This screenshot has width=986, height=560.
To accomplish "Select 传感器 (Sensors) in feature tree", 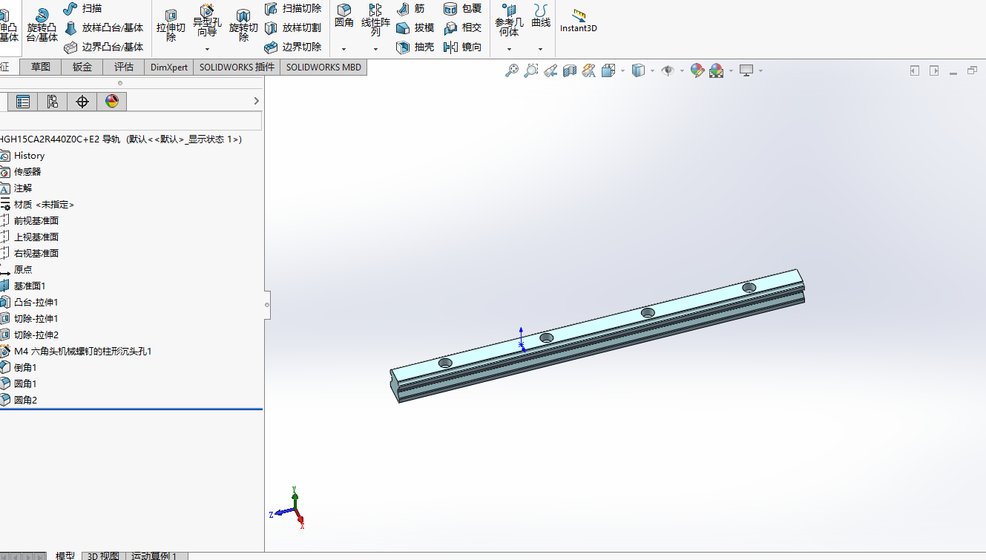I will [x=21, y=172].
